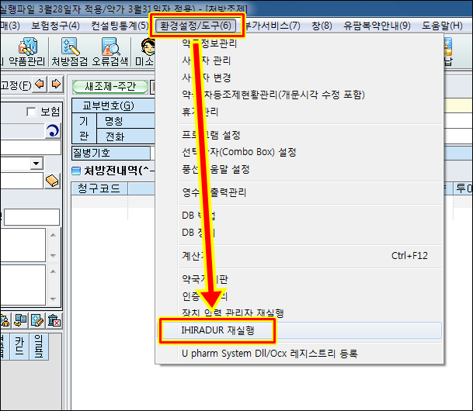This screenshot has height=411, width=473.
Task: Click the input field left of eraser icon
Action: (22, 181)
